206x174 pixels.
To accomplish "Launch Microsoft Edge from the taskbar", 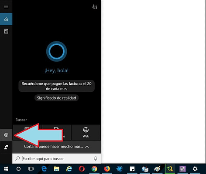I will click(44, 169).
